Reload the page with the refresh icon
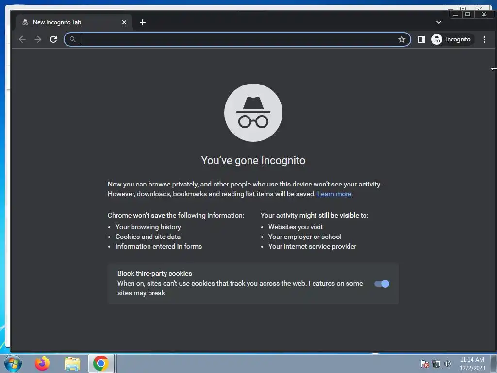 click(x=53, y=39)
